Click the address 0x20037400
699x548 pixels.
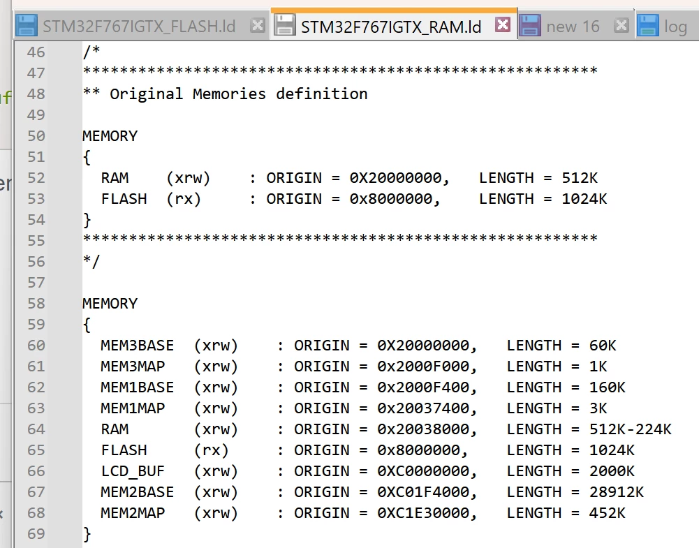(423, 408)
